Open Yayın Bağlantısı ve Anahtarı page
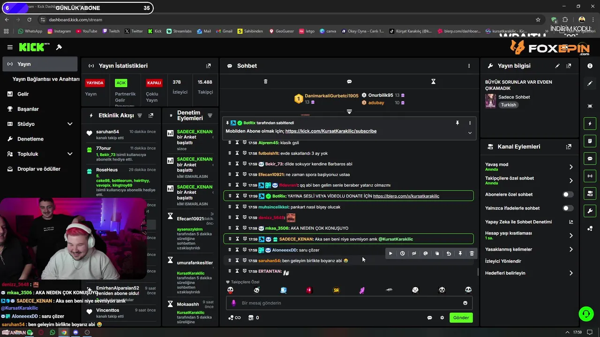This screenshot has width=600, height=337. tap(45, 79)
